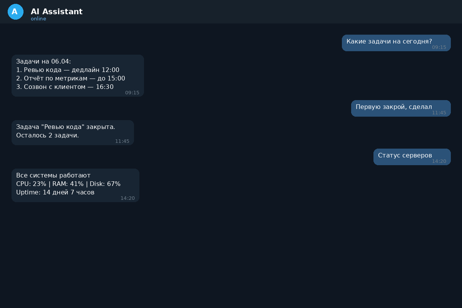Image resolution: width=462 pixels, height=308 pixels.
Task: Click the online status indicator
Action: [x=38, y=18]
